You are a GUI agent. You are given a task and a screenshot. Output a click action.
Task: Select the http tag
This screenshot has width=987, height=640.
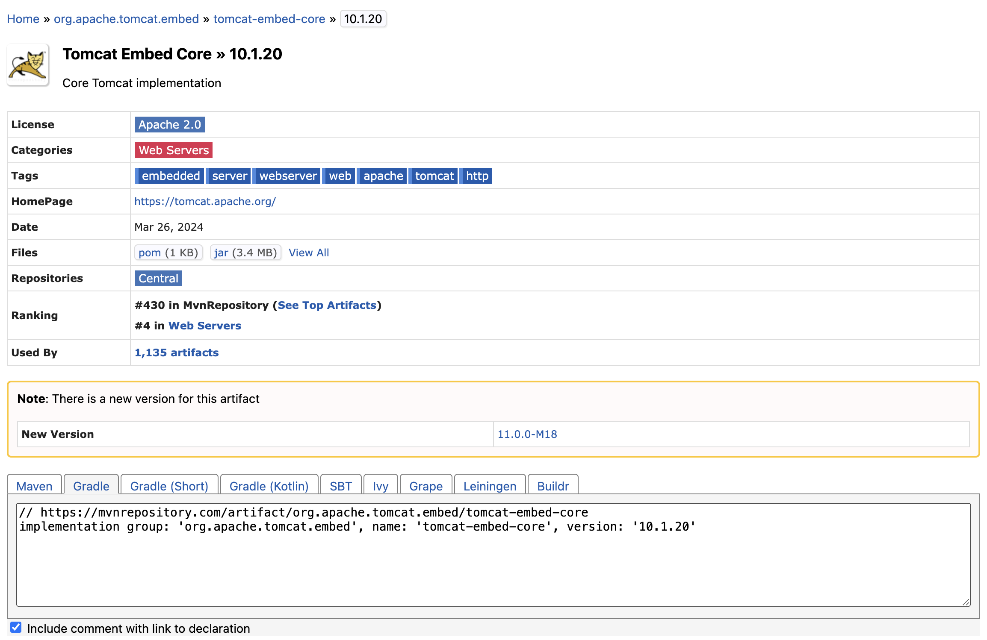pyautogui.click(x=476, y=176)
